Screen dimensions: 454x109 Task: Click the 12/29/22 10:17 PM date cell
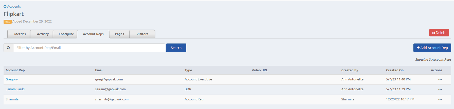click(x=400, y=99)
